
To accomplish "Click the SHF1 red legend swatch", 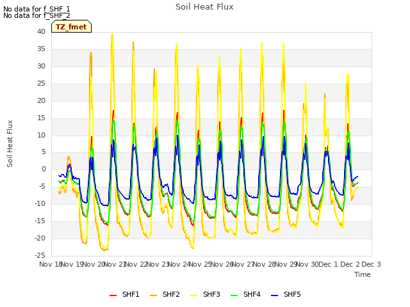I will [x=113, y=295].
